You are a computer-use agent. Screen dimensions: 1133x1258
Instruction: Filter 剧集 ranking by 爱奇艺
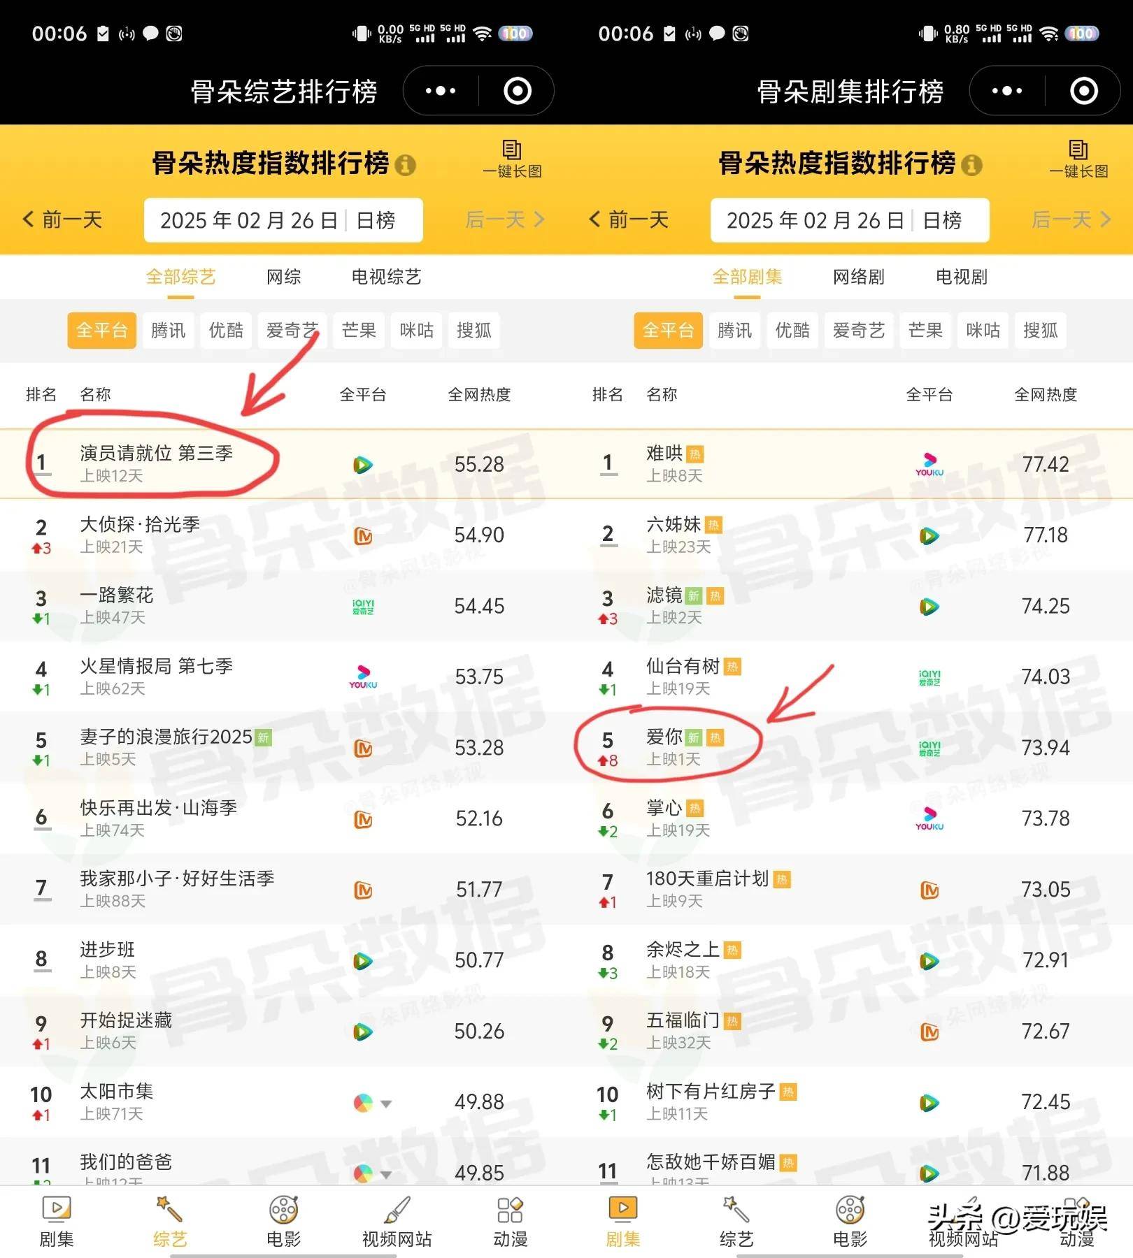(x=859, y=330)
